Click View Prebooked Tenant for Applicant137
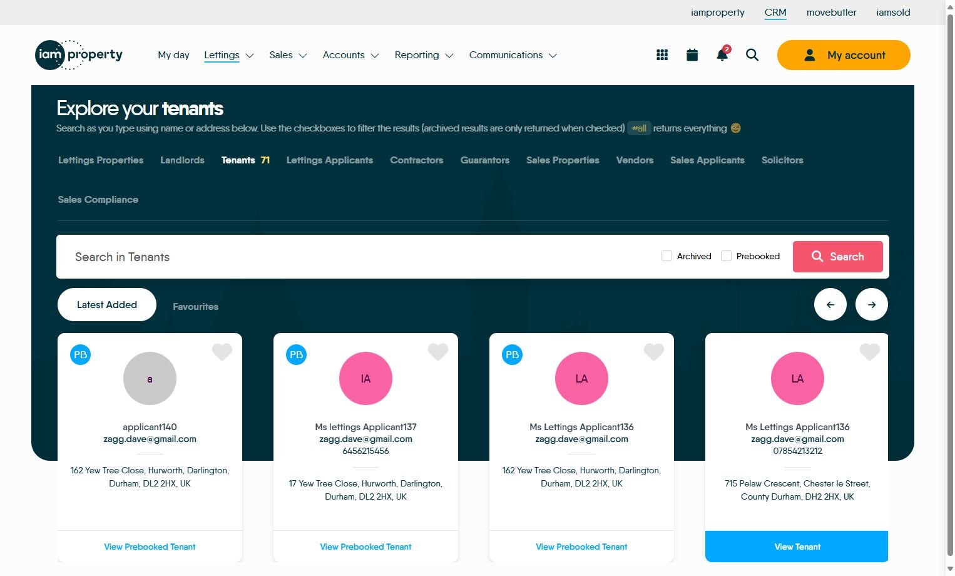This screenshot has width=955, height=576. click(365, 547)
